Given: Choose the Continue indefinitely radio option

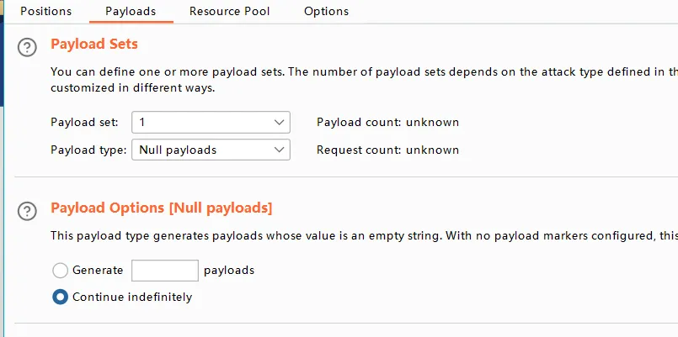Looking at the screenshot, I should pyautogui.click(x=60, y=297).
